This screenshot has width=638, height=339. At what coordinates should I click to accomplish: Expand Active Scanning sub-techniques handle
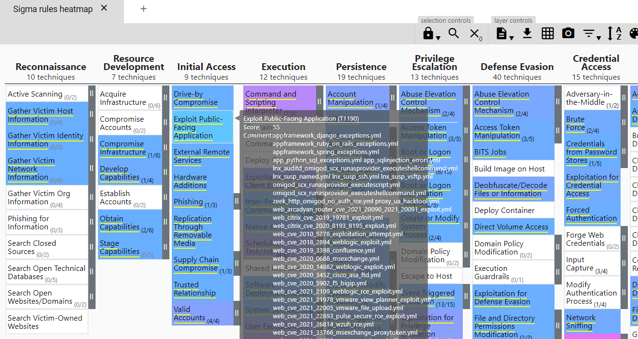(x=92, y=94)
